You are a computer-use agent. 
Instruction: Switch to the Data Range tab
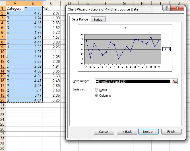tap(80, 19)
